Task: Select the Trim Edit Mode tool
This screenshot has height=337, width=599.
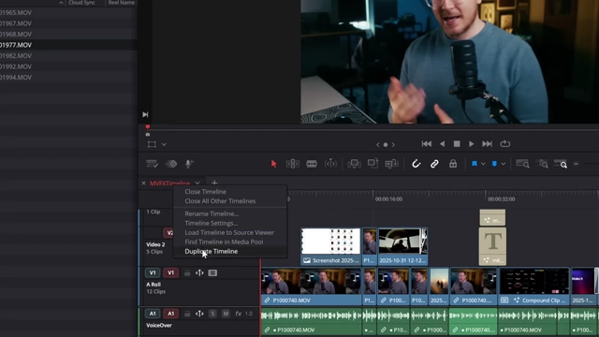Action: (293, 164)
